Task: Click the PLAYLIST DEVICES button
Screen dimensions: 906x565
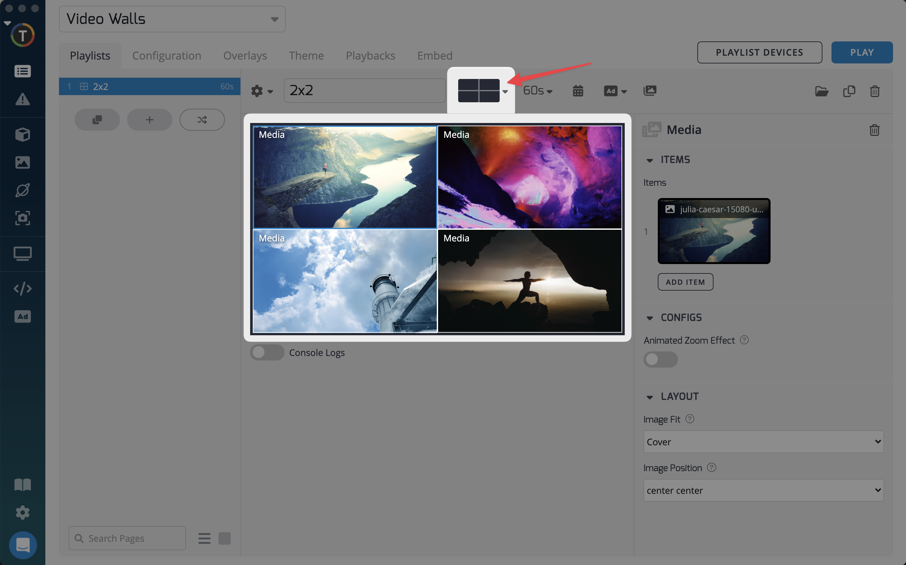Action: click(759, 52)
